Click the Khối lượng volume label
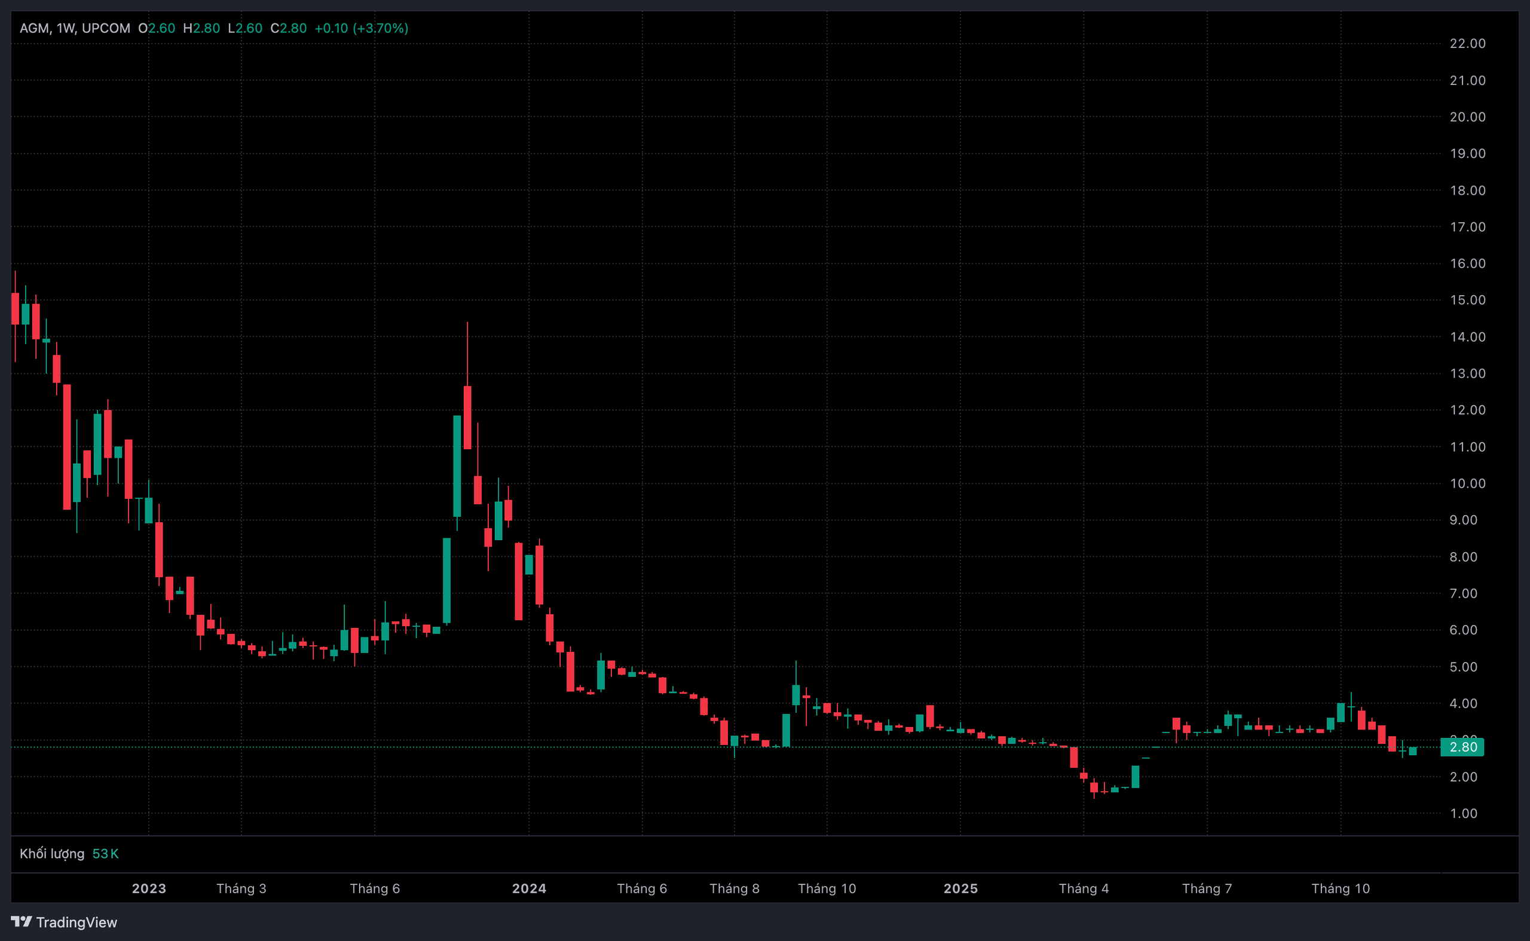Image resolution: width=1530 pixels, height=941 pixels. click(x=51, y=853)
